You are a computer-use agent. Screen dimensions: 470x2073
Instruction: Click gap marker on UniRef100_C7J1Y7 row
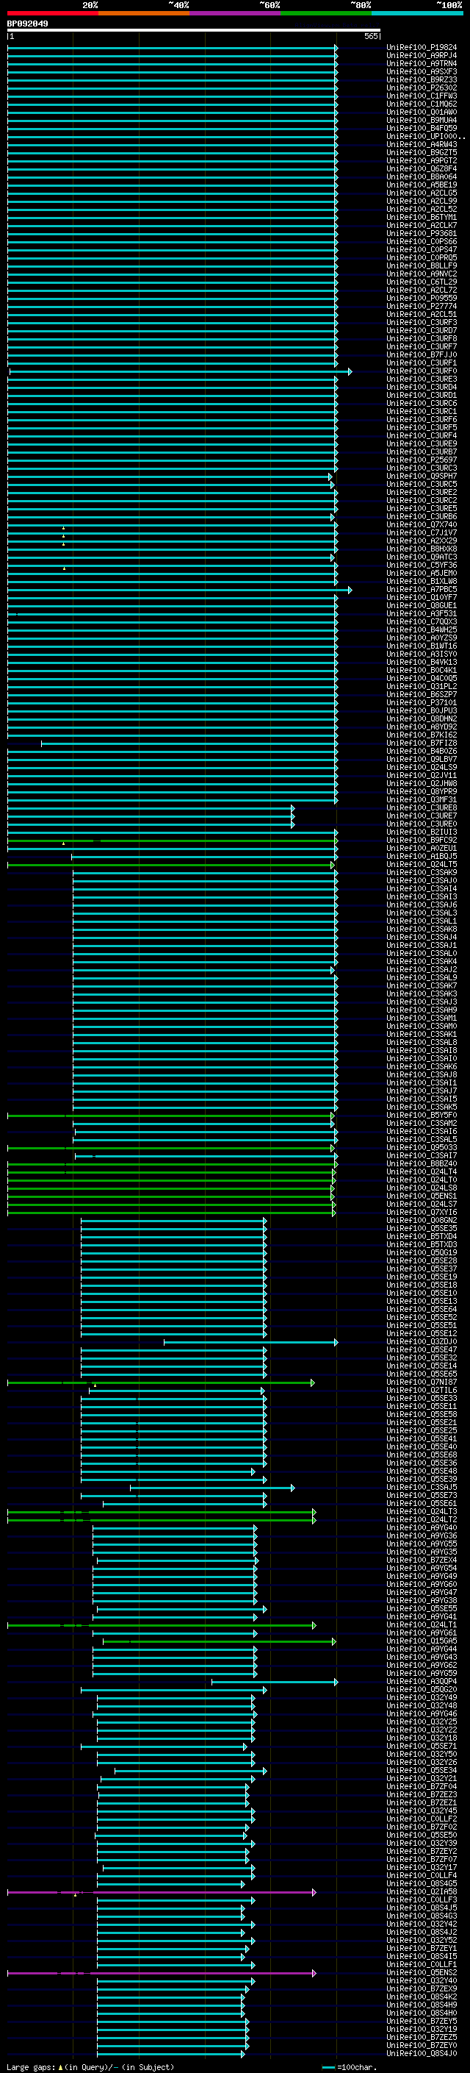tap(63, 536)
